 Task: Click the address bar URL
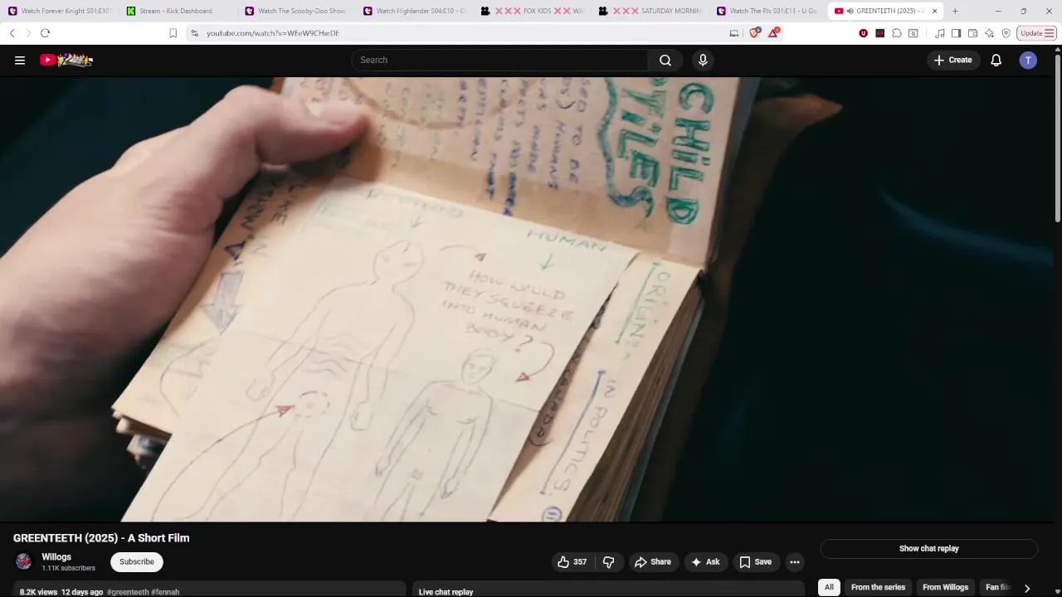pos(273,33)
